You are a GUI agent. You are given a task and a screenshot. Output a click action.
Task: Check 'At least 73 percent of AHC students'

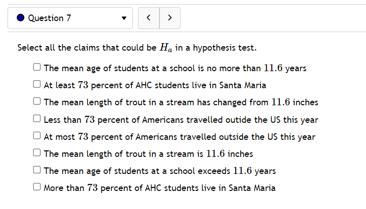37,84
